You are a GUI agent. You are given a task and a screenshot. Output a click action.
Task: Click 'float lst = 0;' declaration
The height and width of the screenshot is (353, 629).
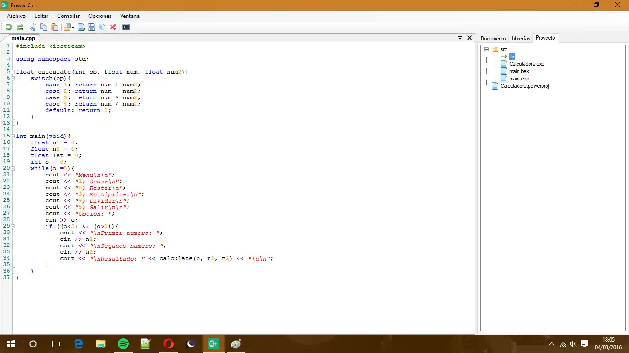pyautogui.click(x=56, y=155)
